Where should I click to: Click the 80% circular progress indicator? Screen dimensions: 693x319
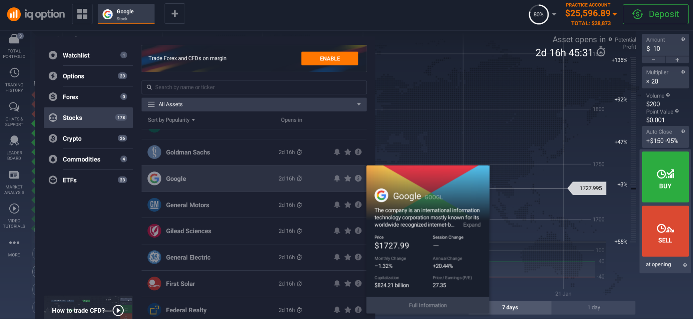[539, 14]
